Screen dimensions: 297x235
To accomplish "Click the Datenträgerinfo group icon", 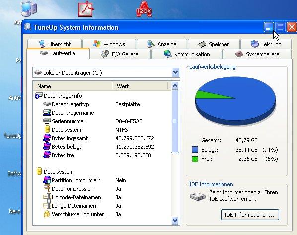I will pos(39,96).
